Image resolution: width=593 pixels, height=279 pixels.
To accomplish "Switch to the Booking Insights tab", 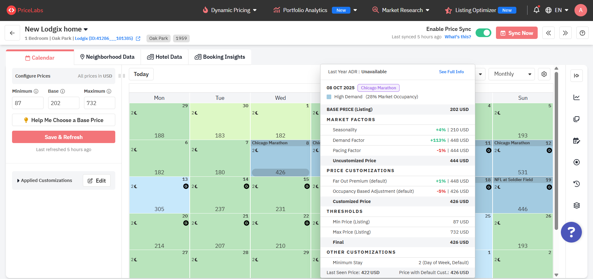I will (x=220, y=57).
